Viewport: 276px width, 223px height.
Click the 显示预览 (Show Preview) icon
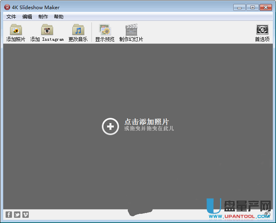105,30
